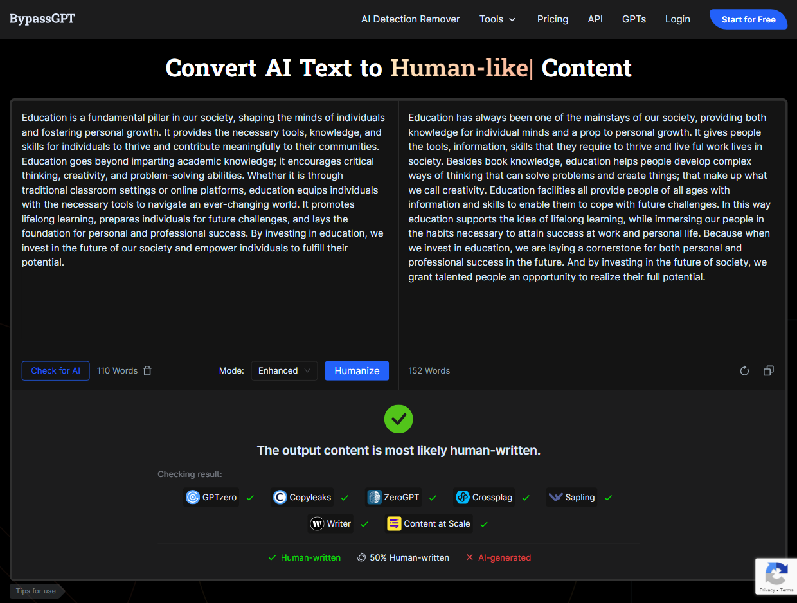Click Start for Free button
The height and width of the screenshot is (603, 797).
pyautogui.click(x=748, y=19)
